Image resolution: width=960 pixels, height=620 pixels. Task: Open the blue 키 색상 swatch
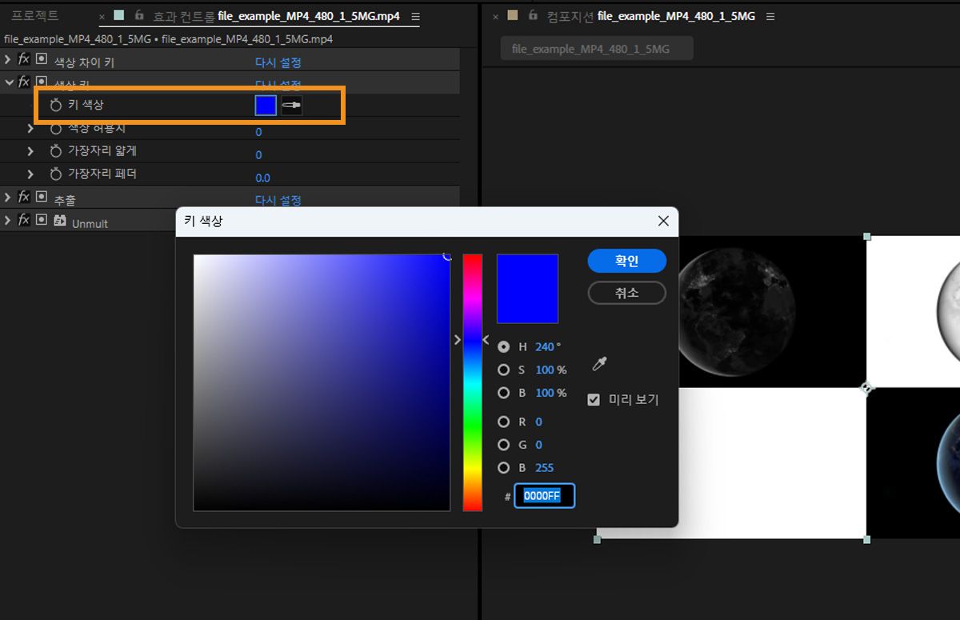coord(266,105)
